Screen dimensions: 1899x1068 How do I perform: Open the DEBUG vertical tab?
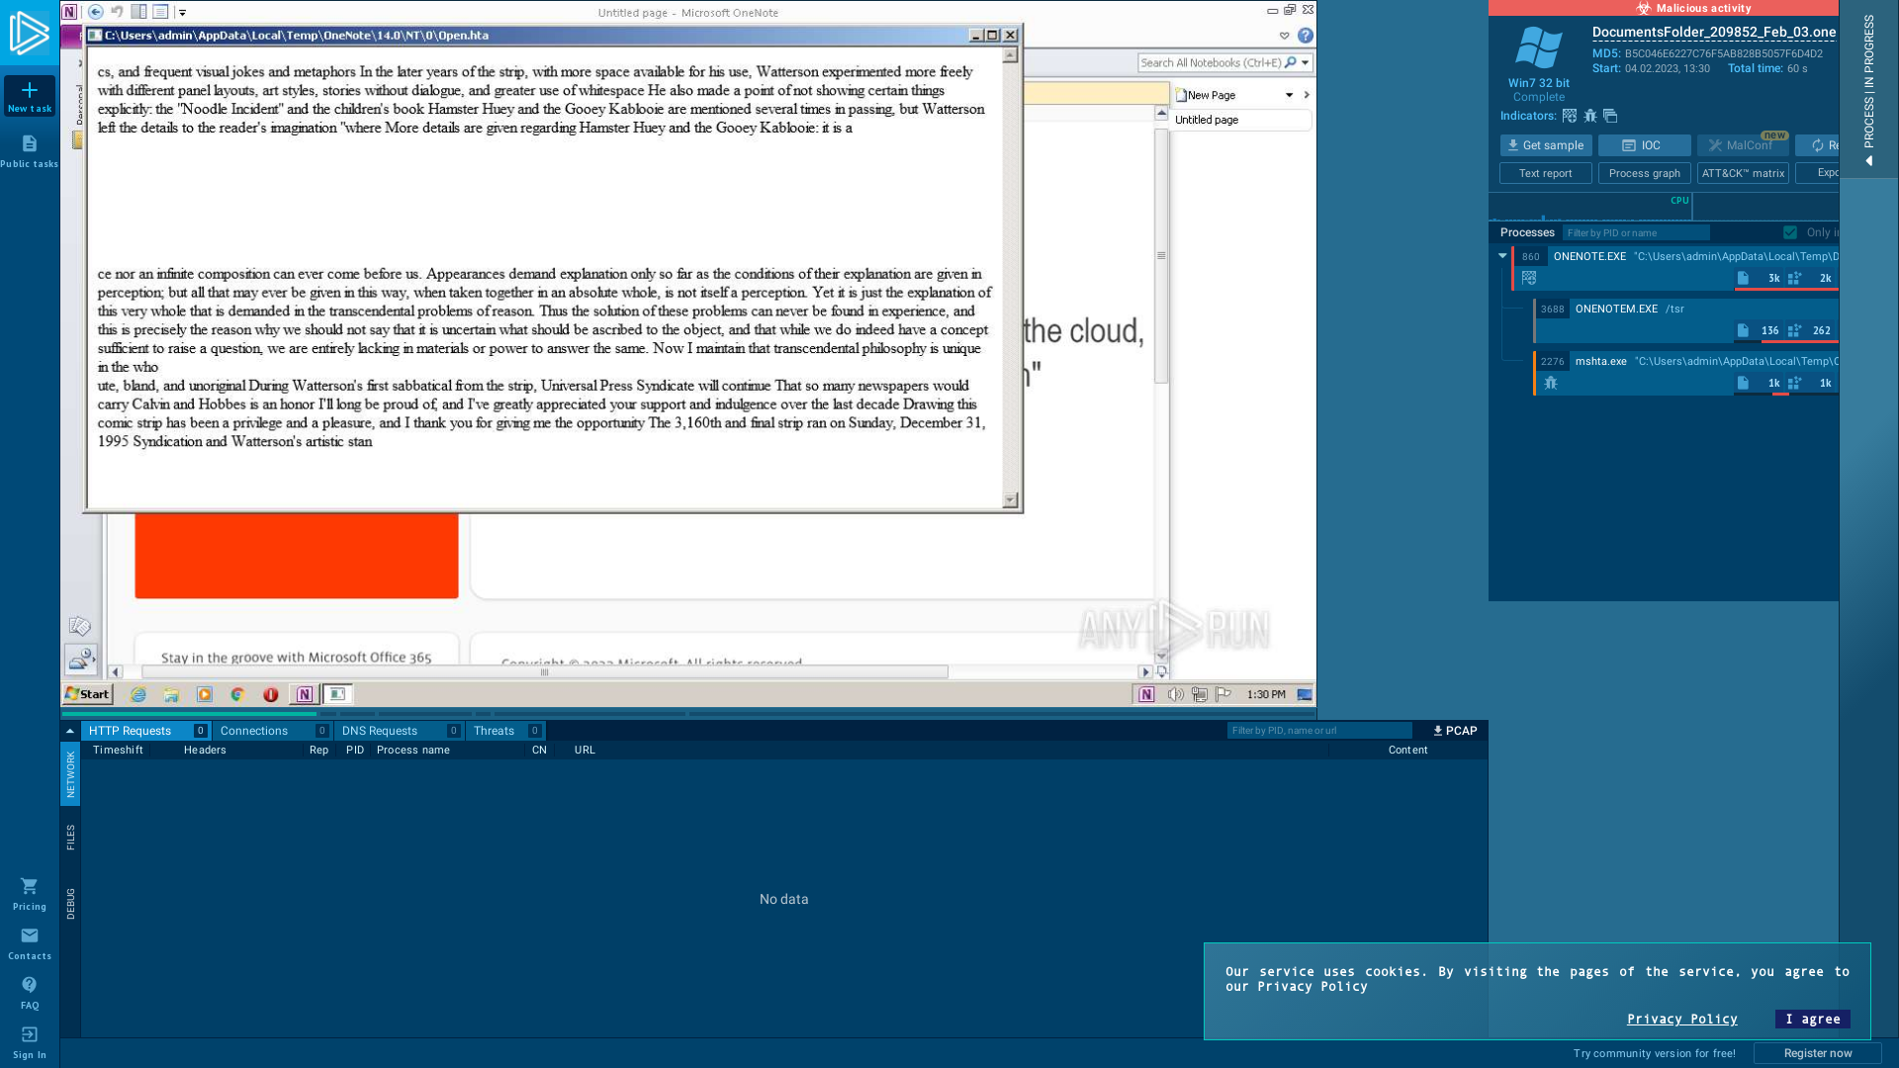coord(70,904)
